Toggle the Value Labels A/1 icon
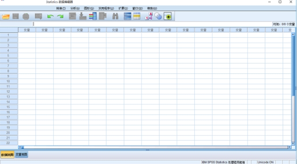Viewport: 297px width, 164px height. (149, 16)
